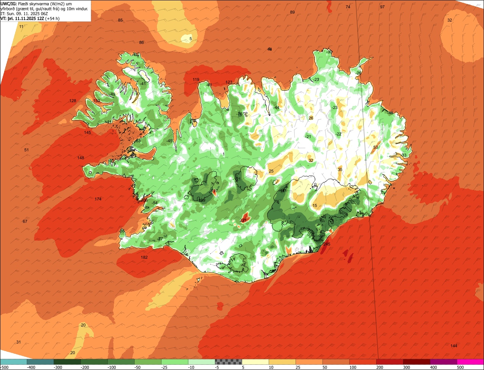Click the map value 148 over the western sea
The width and height of the screenshot is (484, 370).
click(x=81, y=158)
